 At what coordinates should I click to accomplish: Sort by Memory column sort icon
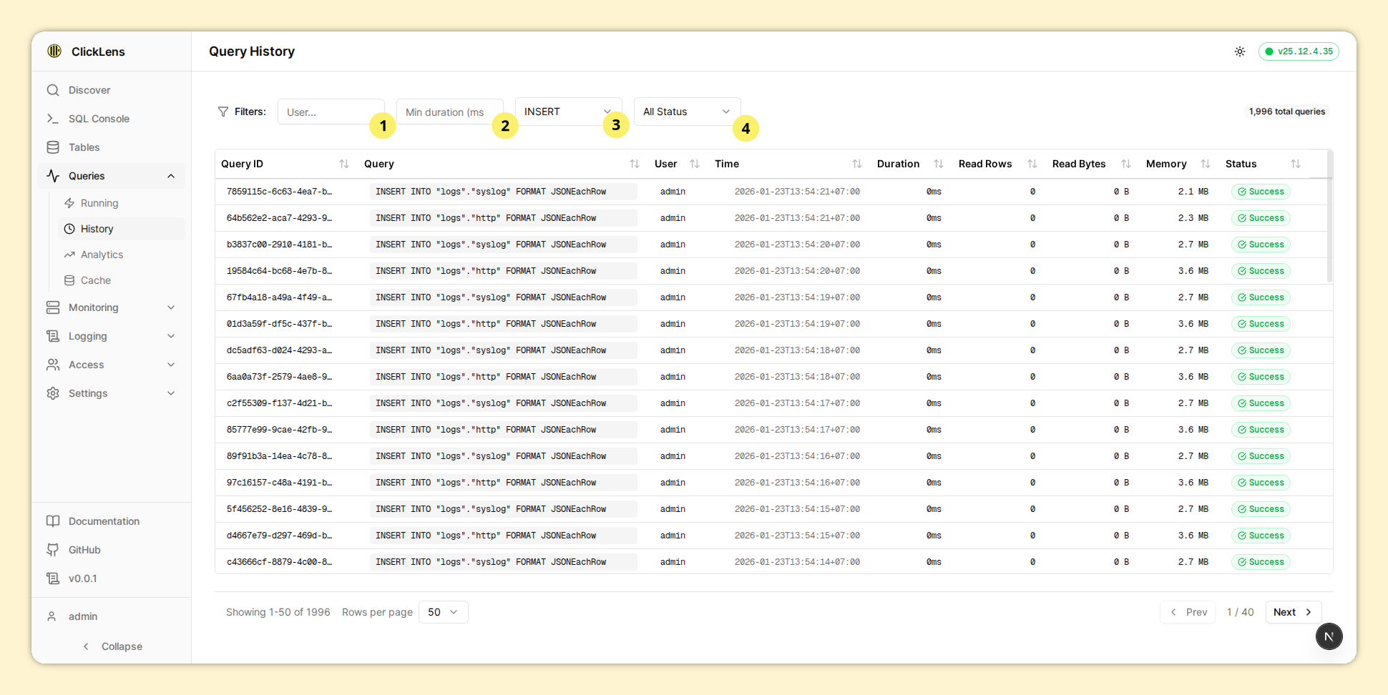1206,164
